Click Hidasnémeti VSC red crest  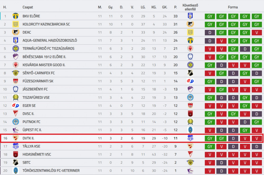pos(16,154)
